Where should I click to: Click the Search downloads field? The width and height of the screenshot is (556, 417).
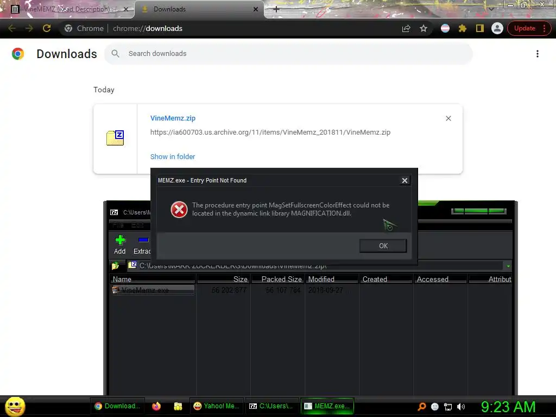click(288, 54)
